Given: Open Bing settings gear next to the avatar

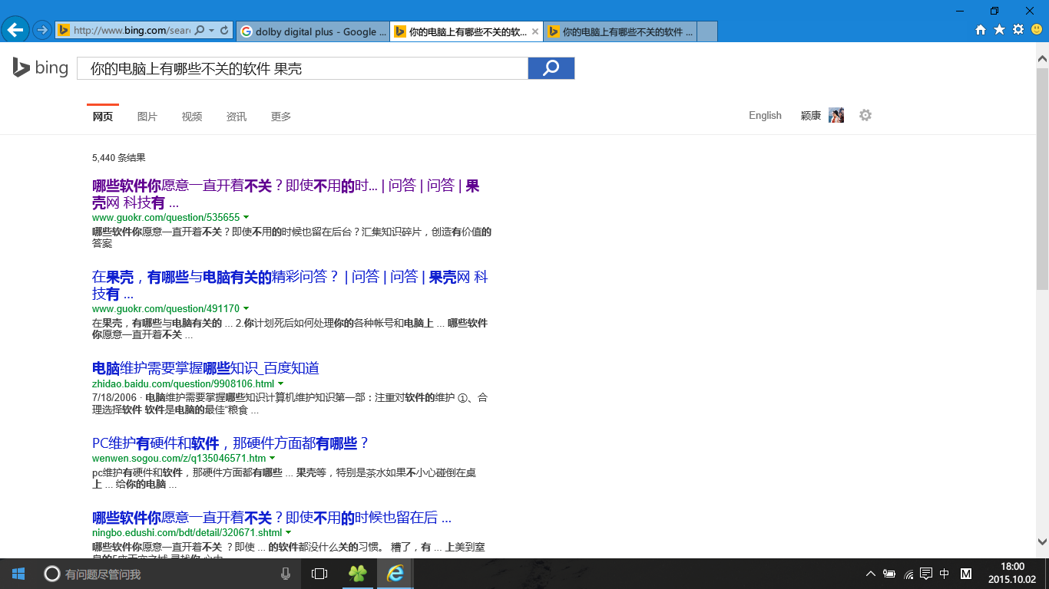Looking at the screenshot, I should (x=865, y=115).
